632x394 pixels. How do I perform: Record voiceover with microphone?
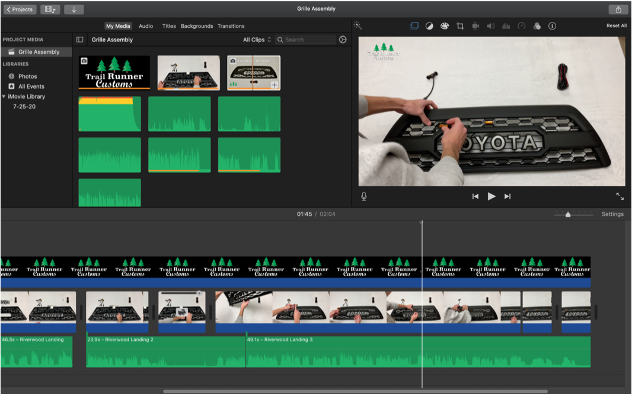(364, 196)
